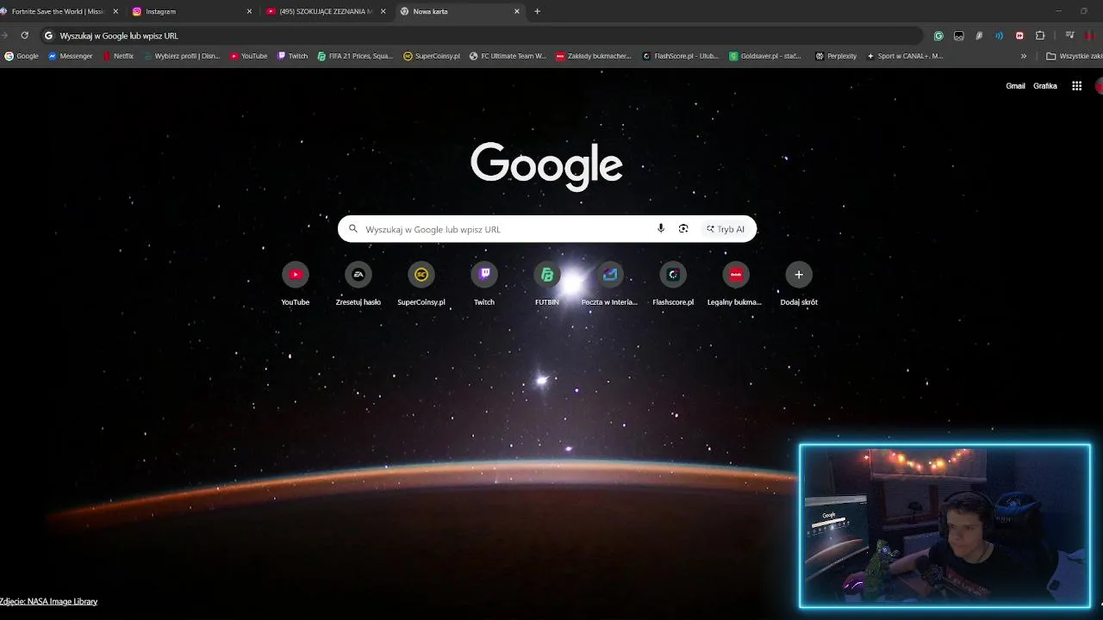Close the Instagram tab

pos(250,11)
